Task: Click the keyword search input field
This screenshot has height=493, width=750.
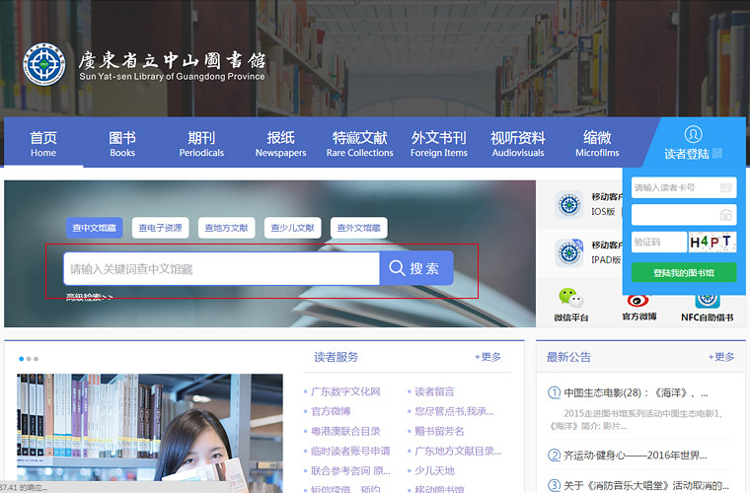Action: tap(221, 269)
